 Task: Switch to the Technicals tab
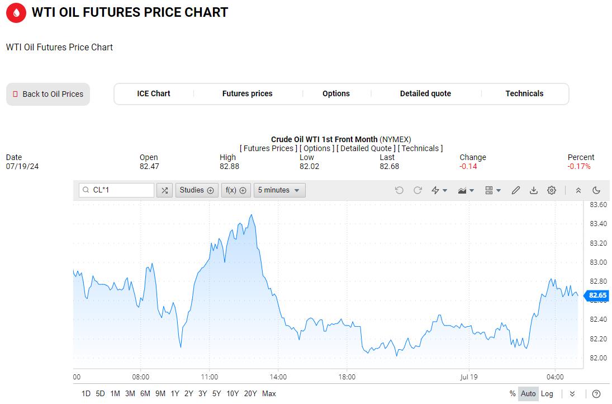point(524,94)
